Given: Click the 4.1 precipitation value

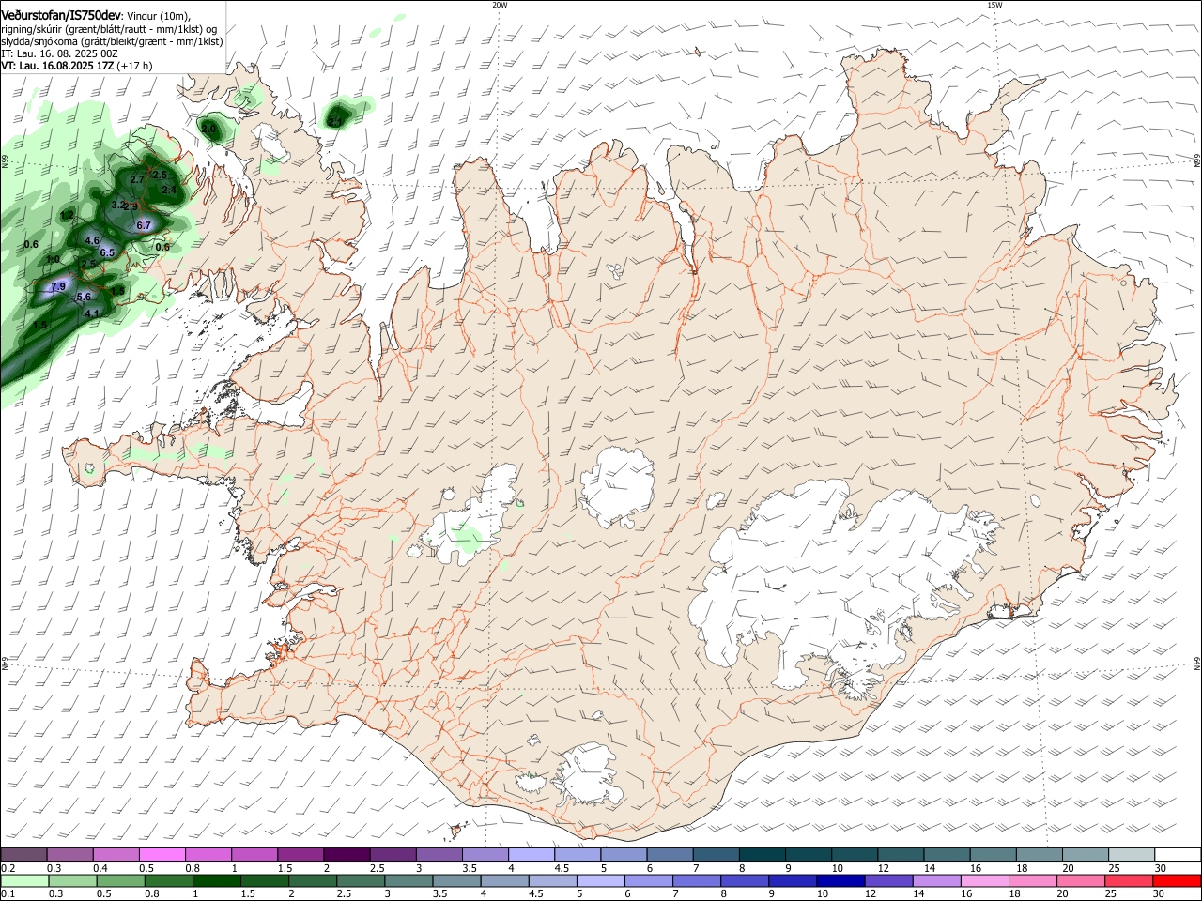Looking at the screenshot, I should (92, 313).
